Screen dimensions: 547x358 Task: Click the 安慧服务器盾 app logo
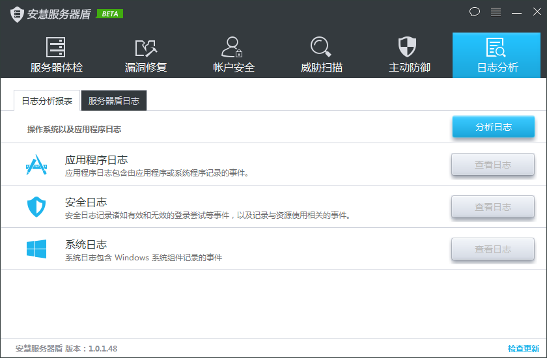coord(17,14)
